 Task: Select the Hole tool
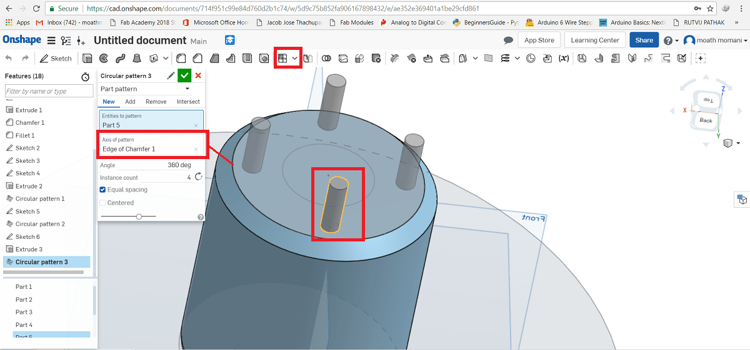pos(264,58)
